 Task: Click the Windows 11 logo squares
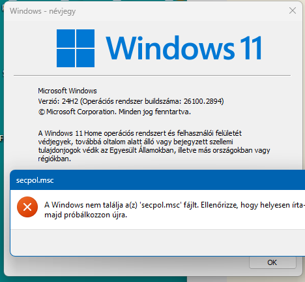click(x=76, y=48)
